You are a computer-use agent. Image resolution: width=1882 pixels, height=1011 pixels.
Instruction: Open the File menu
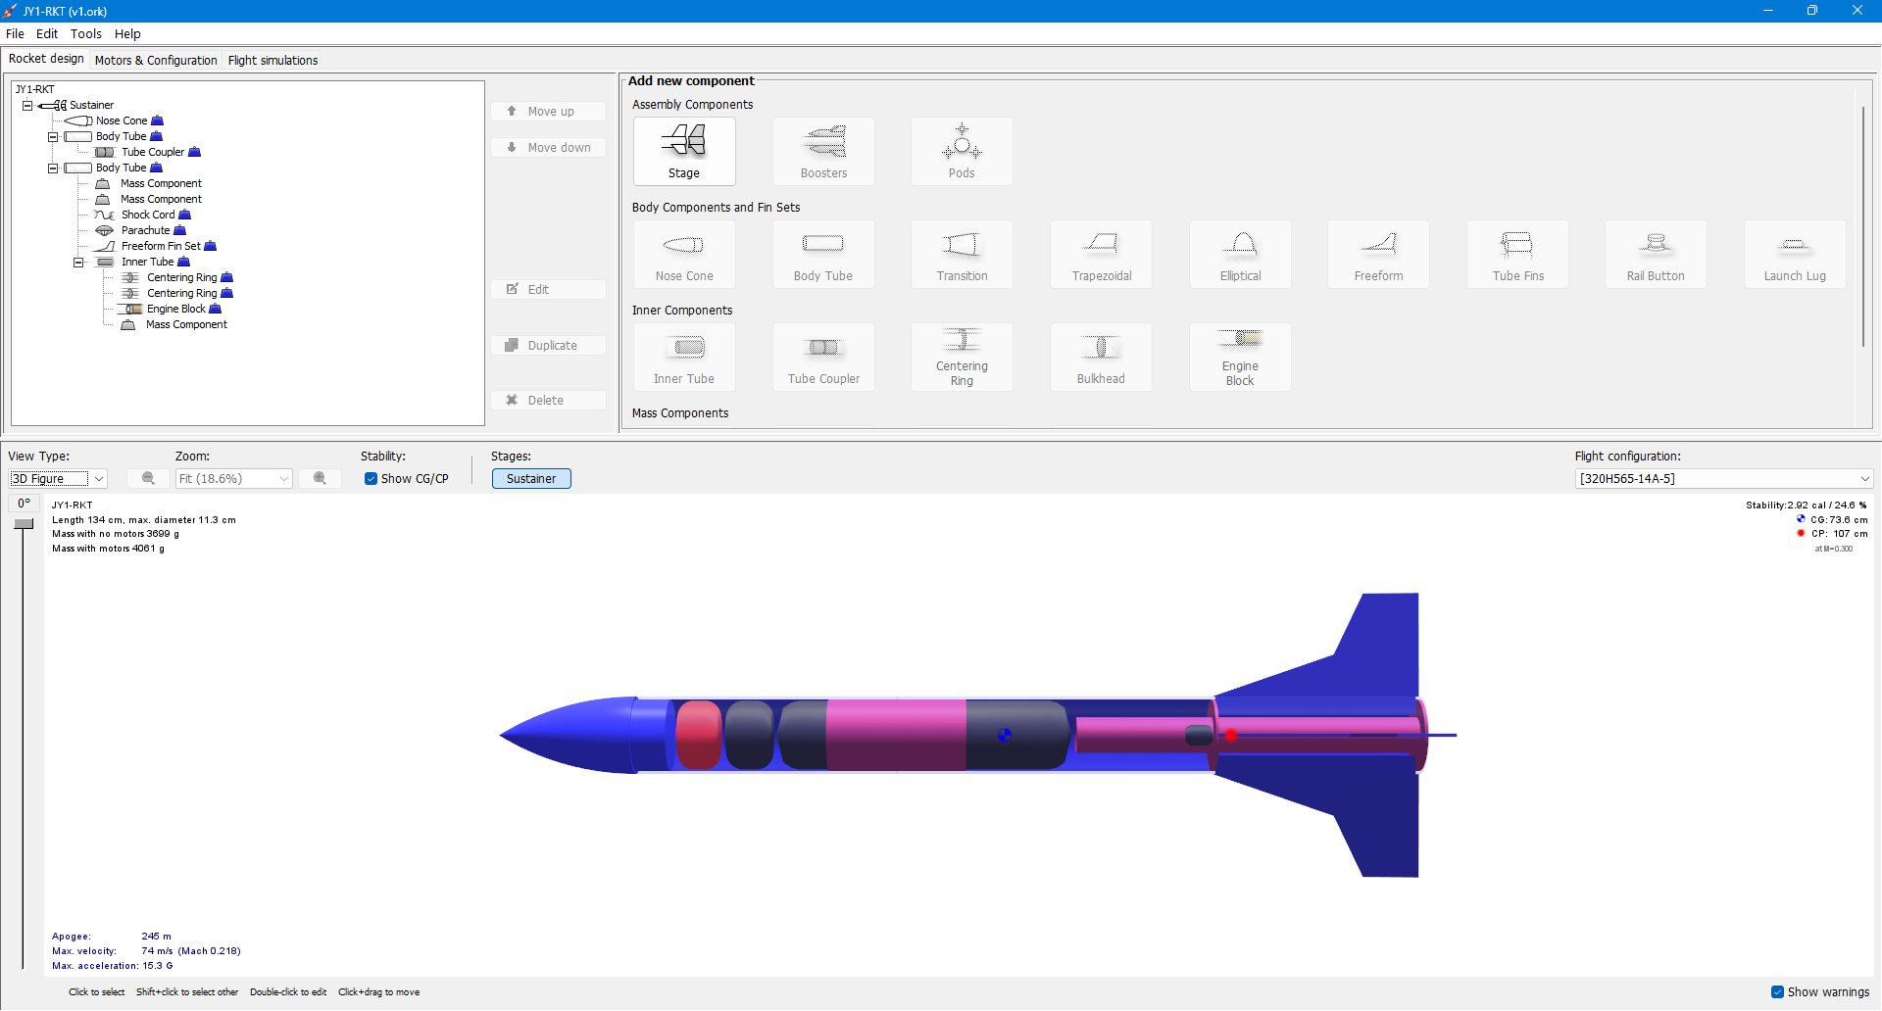15,33
